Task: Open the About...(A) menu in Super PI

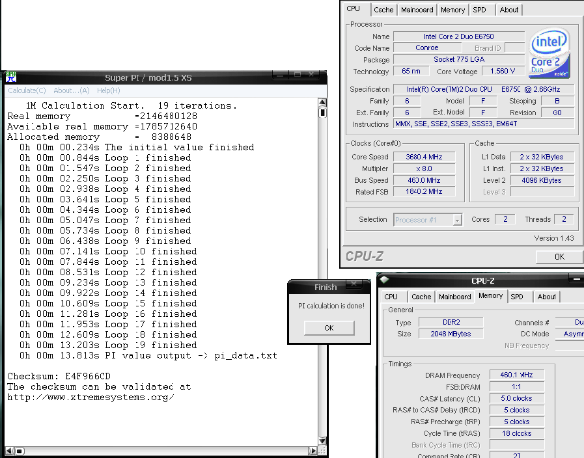Action: click(72, 90)
